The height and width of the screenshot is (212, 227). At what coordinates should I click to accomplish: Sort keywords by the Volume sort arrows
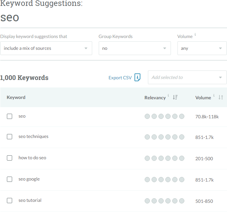click(221, 97)
